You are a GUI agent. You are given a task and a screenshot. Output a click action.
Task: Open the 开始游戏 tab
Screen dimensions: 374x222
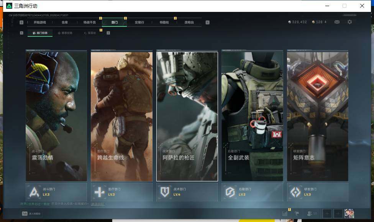coord(39,22)
